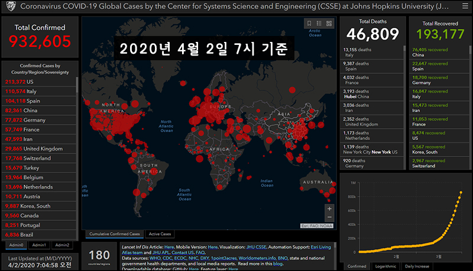Screen dimensions: 473x271
Task: Select the '29,865 United Kingdom' row
Action: pyautogui.click(x=39, y=149)
